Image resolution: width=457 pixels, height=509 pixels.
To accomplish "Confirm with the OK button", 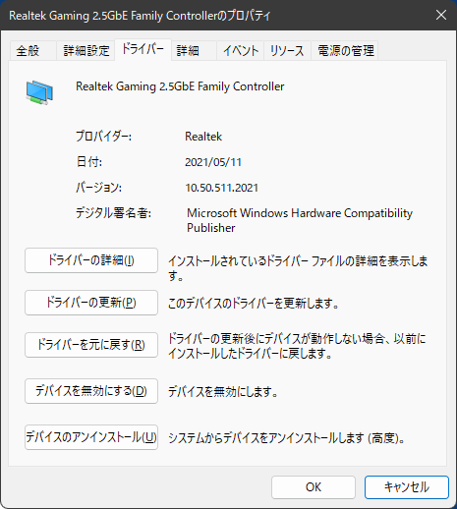I will click(x=314, y=487).
